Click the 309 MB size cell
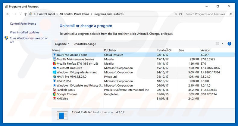This screenshot has width=238, height=126. [194, 94]
